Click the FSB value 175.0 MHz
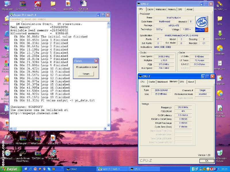Viewport: 230px width, 172px height. tap(164, 64)
